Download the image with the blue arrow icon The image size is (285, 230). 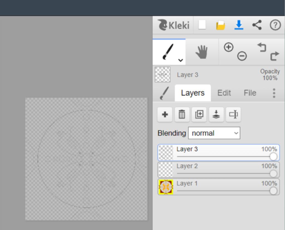[x=239, y=25]
